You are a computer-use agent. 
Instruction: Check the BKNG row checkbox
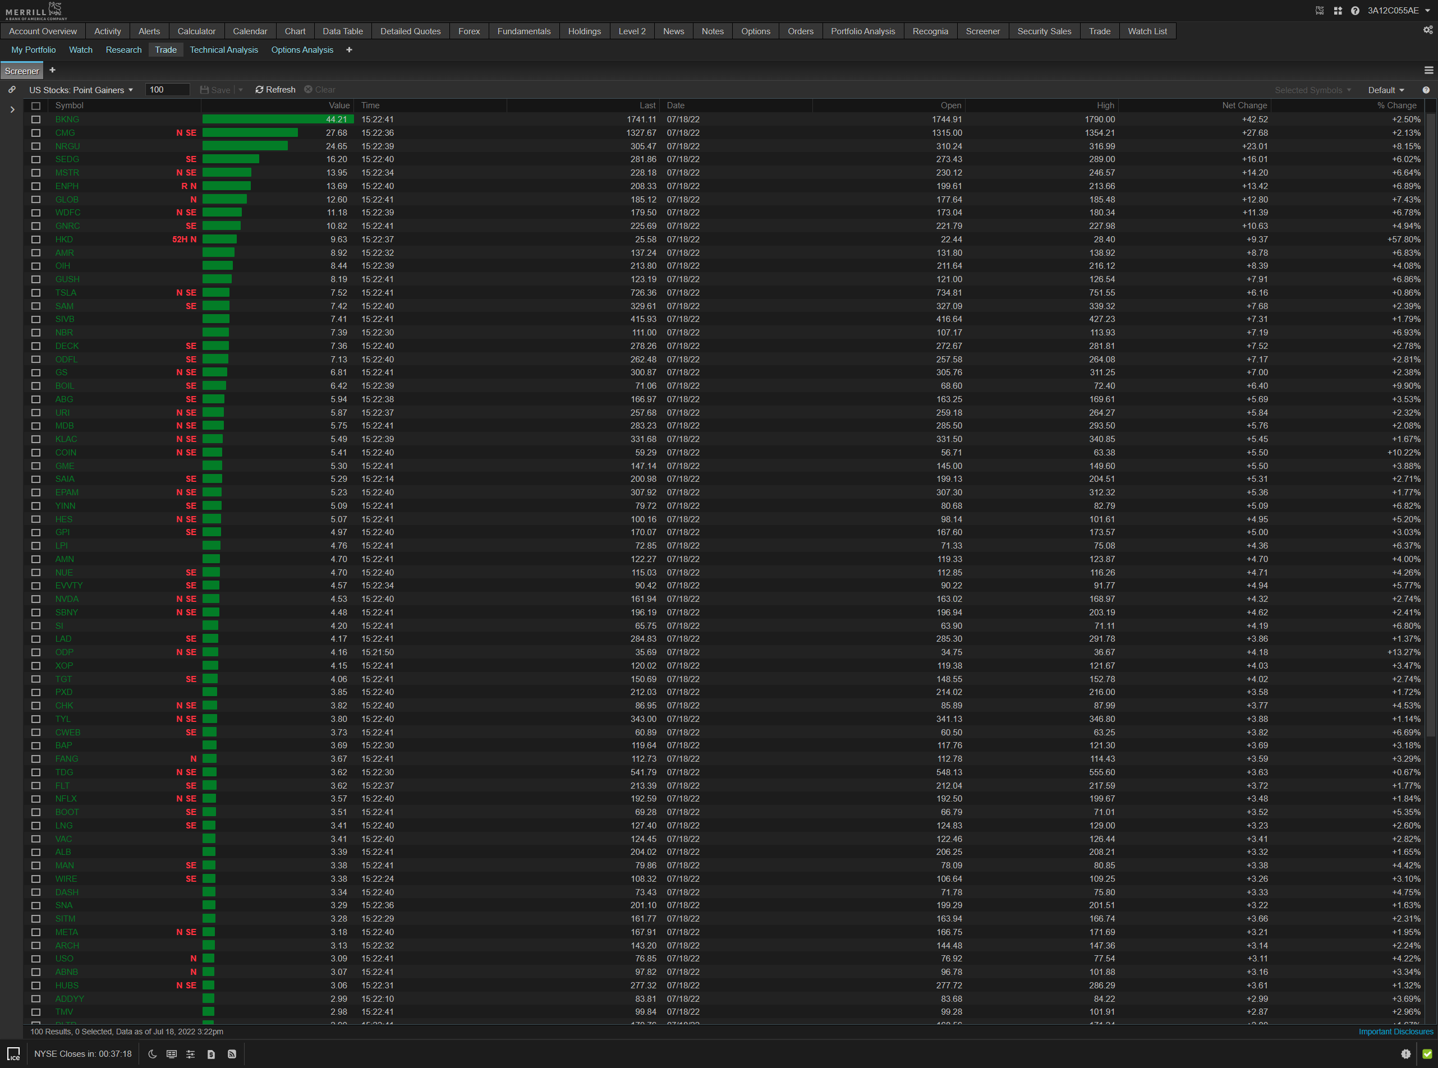(36, 119)
